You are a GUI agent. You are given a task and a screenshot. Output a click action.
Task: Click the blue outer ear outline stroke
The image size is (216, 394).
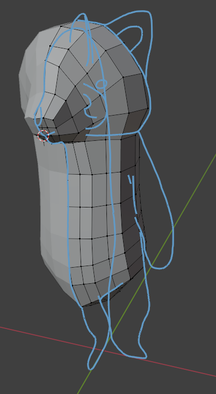tap(150, 38)
